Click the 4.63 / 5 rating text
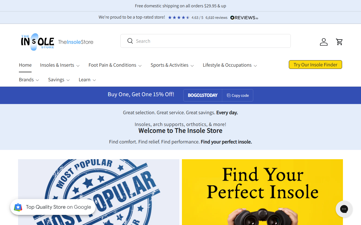361x225 pixels. click(197, 17)
